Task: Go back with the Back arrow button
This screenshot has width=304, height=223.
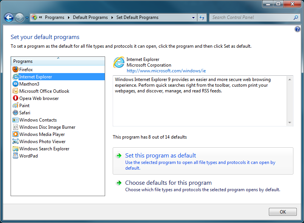Action: point(9,18)
